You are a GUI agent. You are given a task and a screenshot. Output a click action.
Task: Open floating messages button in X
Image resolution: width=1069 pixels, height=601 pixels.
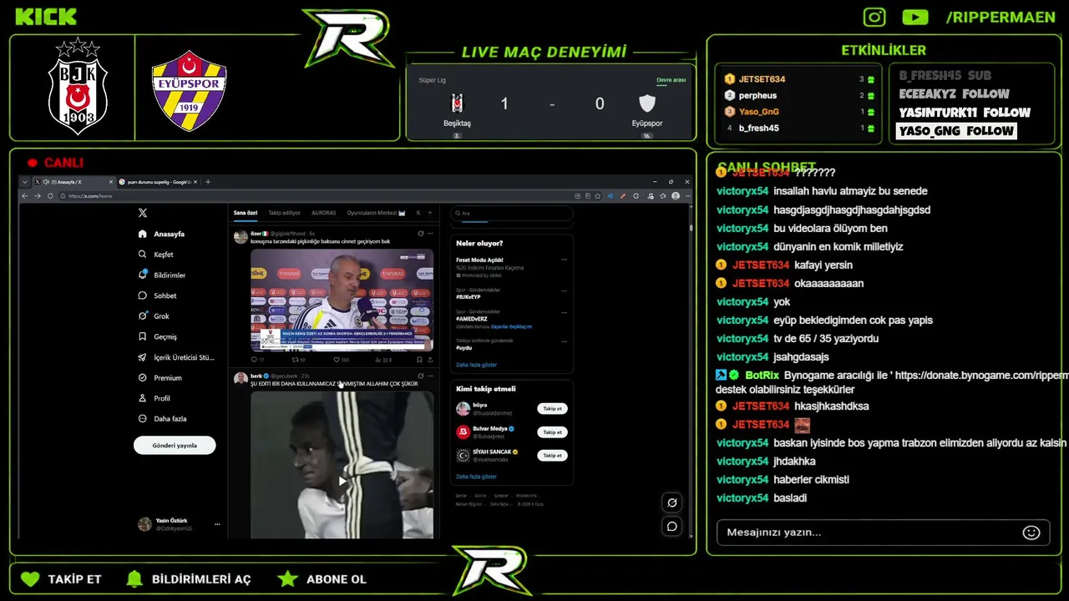point(671,526)
